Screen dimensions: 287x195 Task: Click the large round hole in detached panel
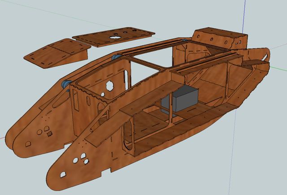(115, 37)
